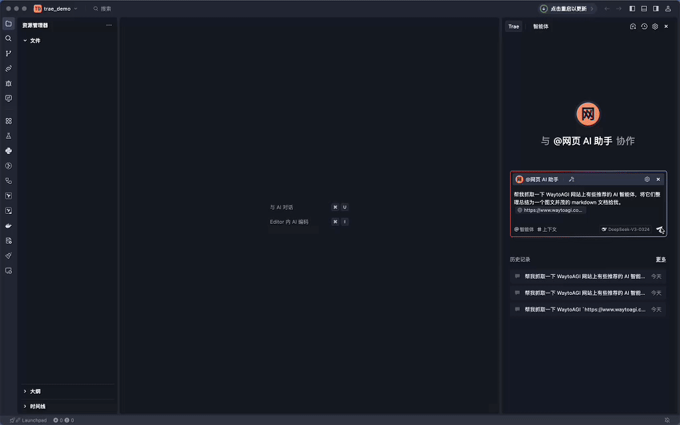Click the @网页 AI 助手 agent chip label

tap(542, 179)
